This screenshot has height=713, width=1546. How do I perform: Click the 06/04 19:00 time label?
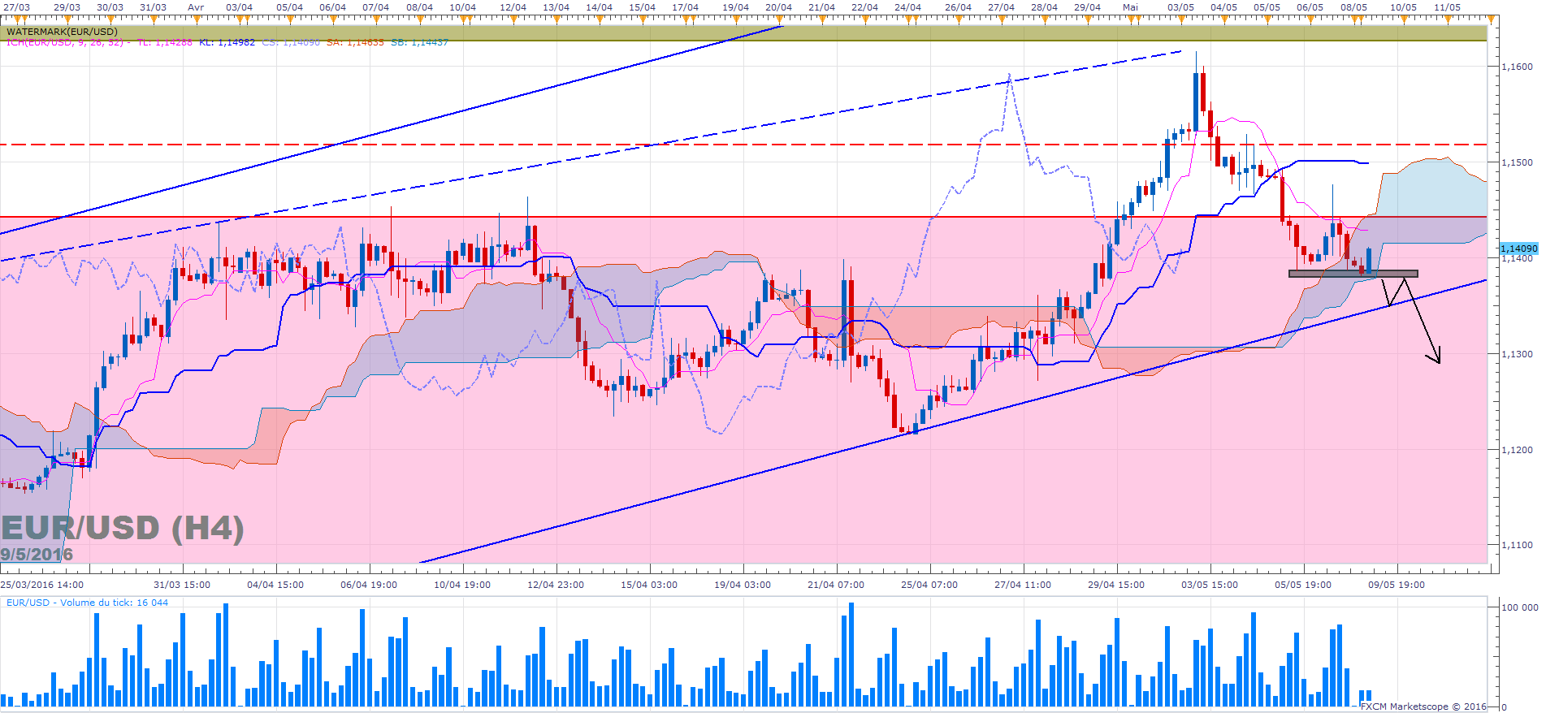[x=369, y=585]
